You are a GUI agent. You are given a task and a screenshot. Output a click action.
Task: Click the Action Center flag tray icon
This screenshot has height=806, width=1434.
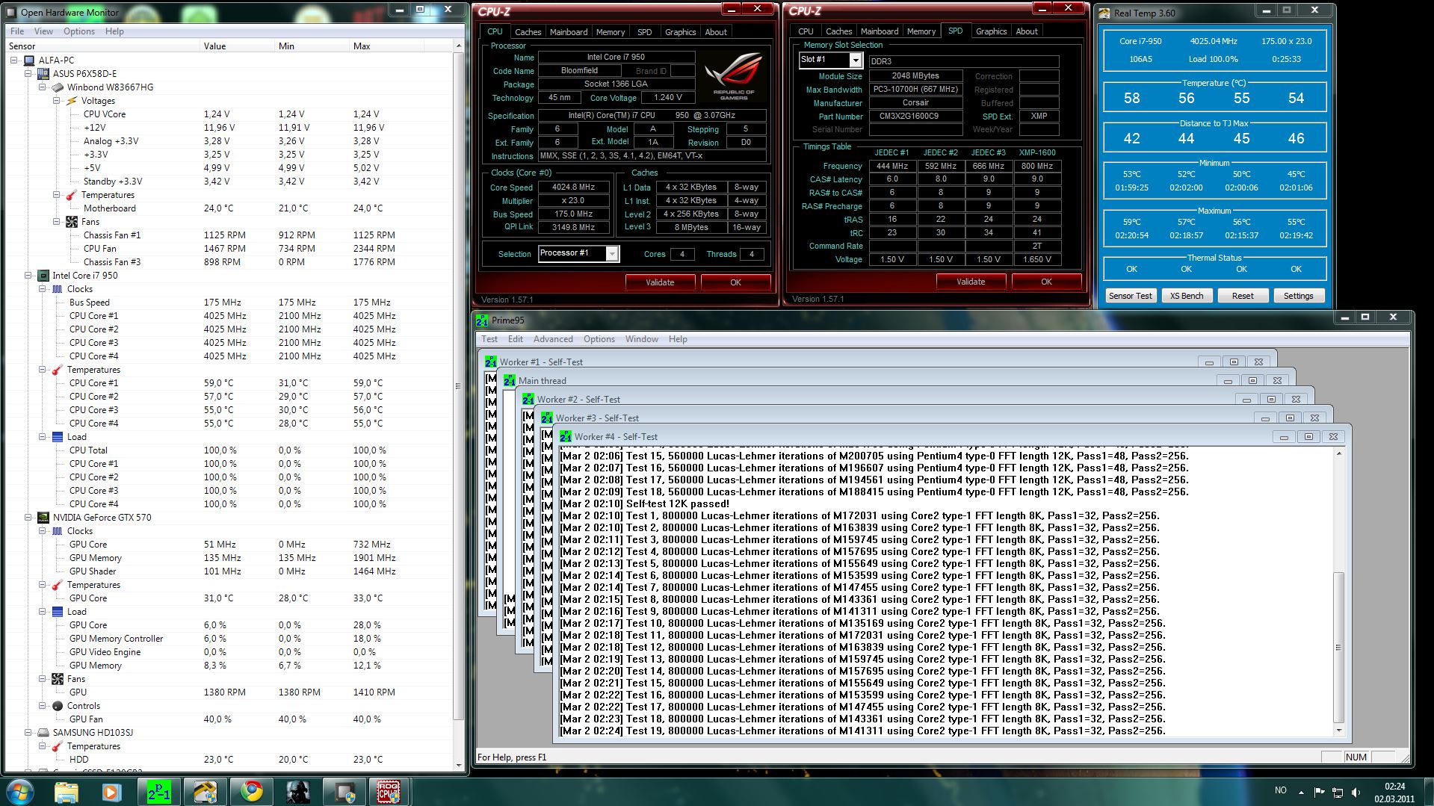tap(1319, 792)
